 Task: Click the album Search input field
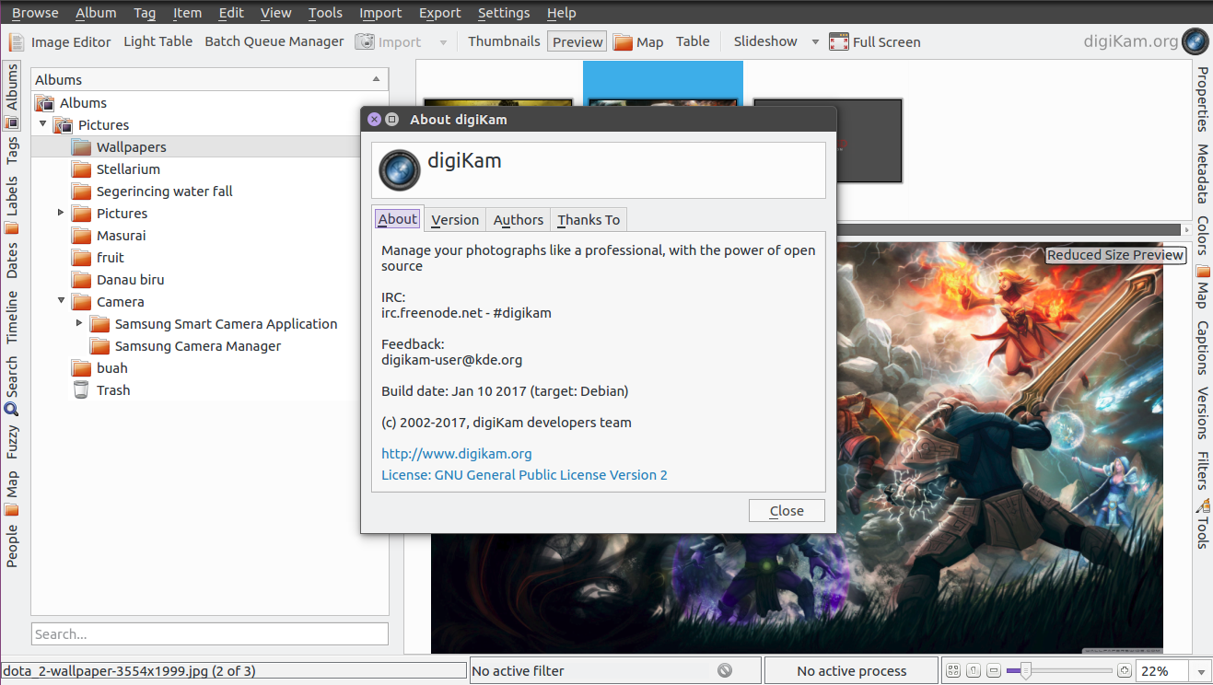(x=210, y=633)
